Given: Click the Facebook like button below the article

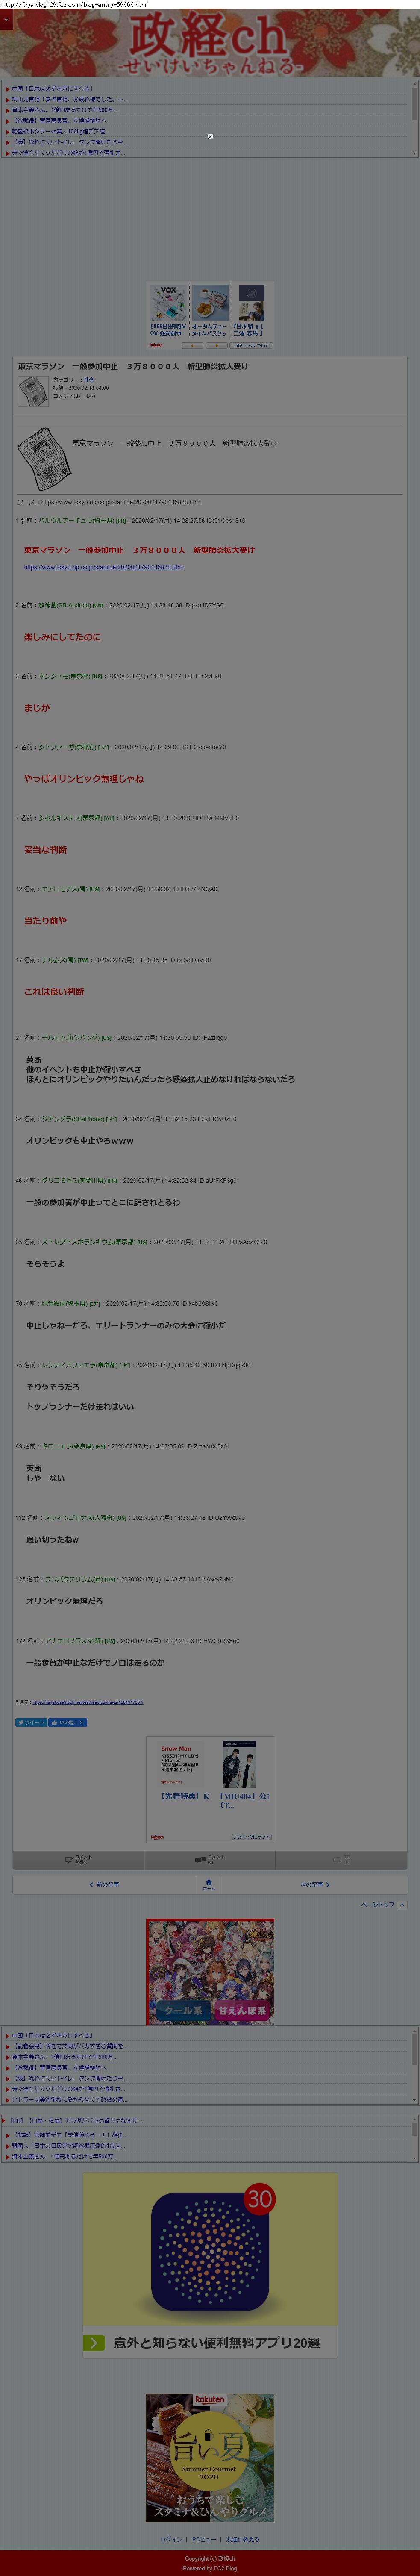Looking at the screenshot, I should [x=68, y=1722].
